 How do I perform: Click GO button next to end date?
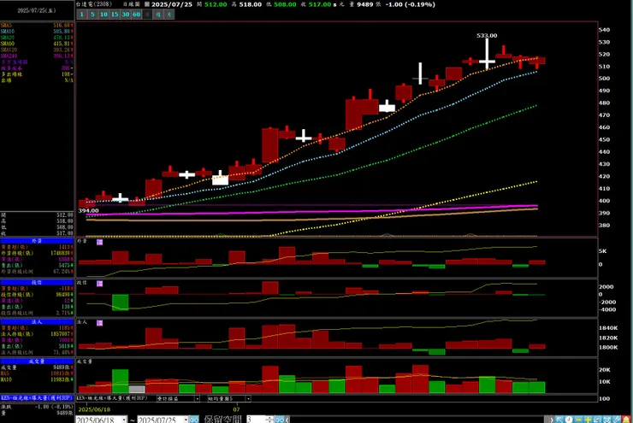point(194,420)
